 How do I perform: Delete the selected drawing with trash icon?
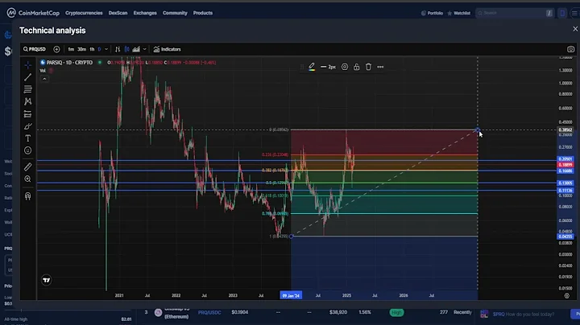[368, 67]
